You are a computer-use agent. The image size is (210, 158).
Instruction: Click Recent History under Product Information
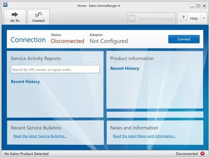click(x=125, y=68)
